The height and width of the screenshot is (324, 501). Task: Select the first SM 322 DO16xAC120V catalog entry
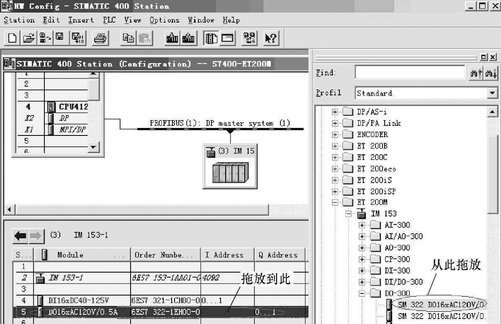[442, 305]
